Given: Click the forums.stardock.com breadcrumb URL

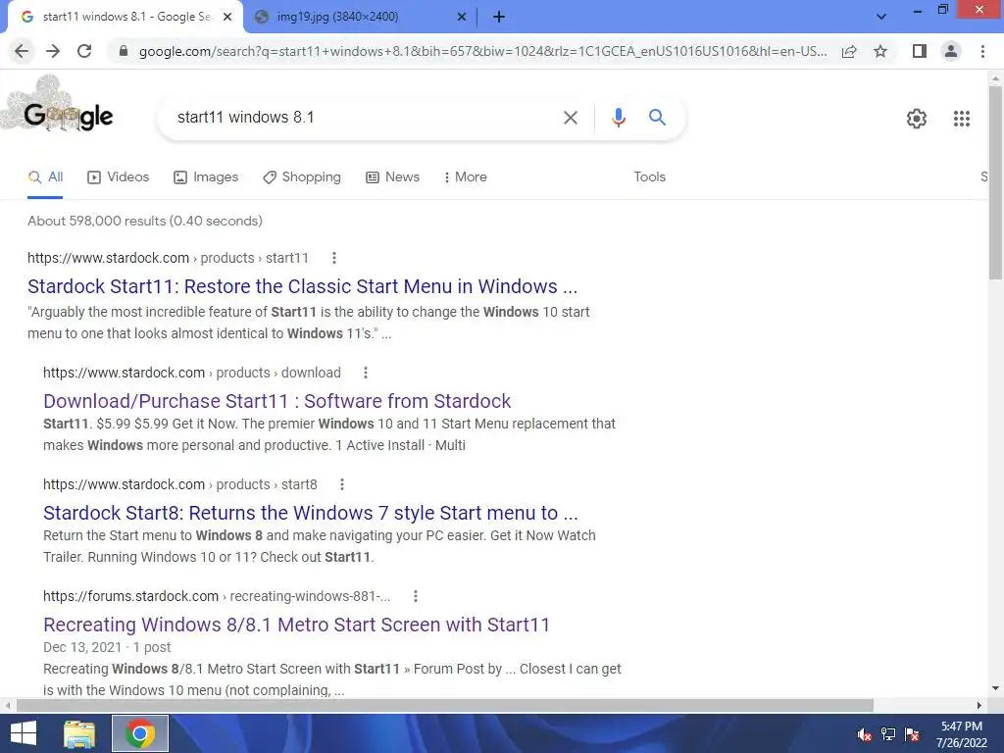Looking at the screenshot, I should pyautogui.click(x=217, y=597).
